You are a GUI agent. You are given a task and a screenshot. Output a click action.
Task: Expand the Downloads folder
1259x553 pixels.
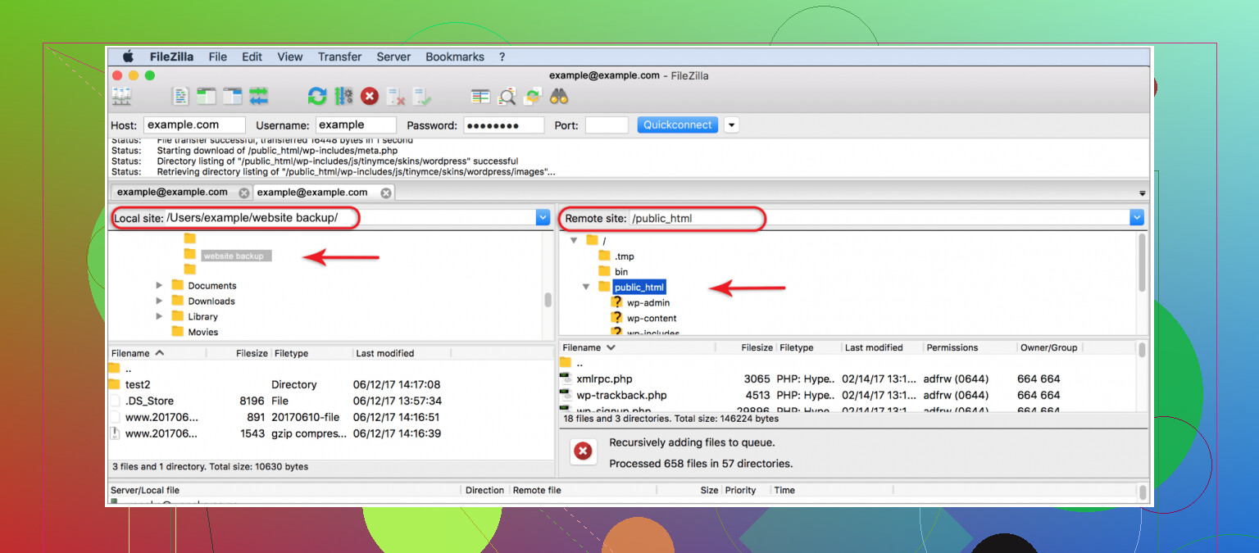[x=159, y=301]
